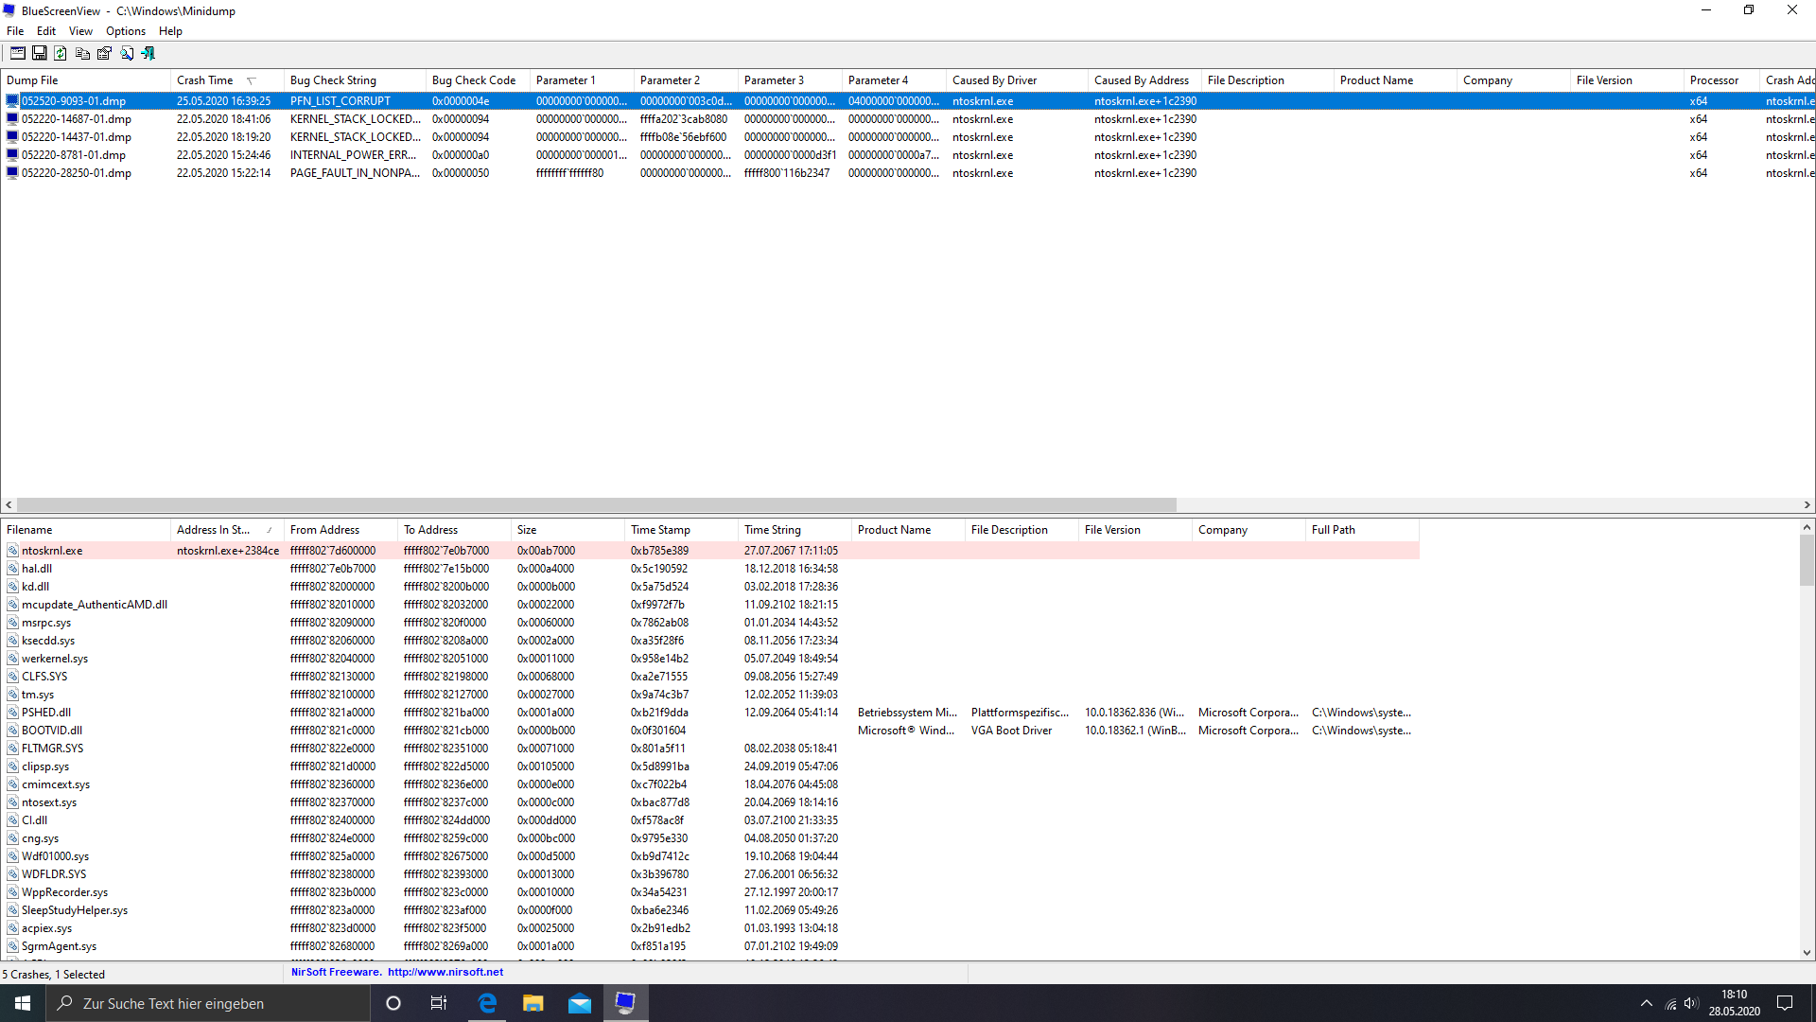1816x1022 pixels.
Task: Sort by Crash Time column header
Action: point(205,80)
